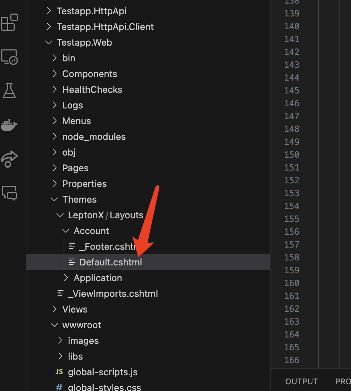Screen dimensions: 351x391
Task: Click the Live Share arrow icon
Action: click(x=10, y=159)
